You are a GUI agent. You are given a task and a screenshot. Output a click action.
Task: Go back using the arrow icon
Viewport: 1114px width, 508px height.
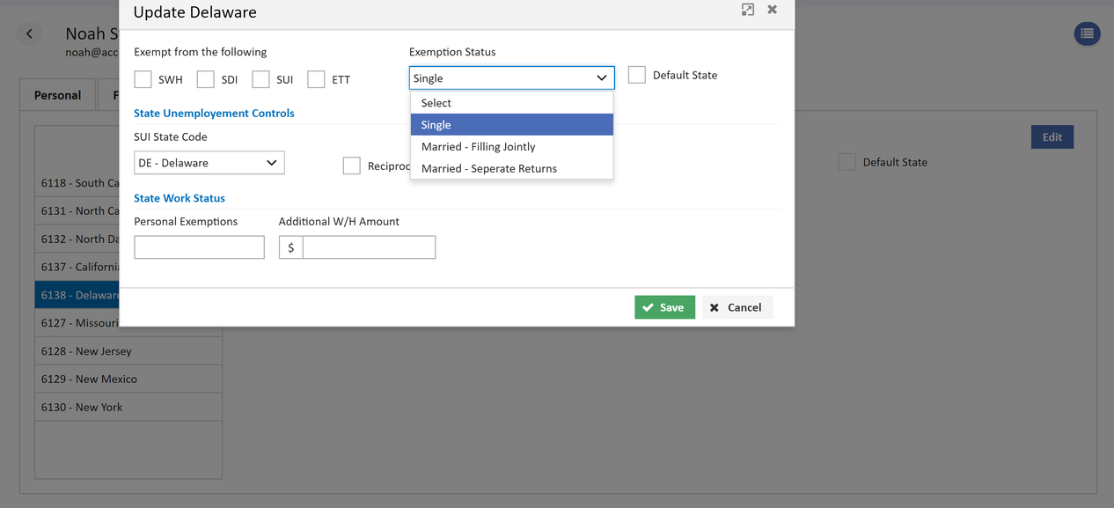tap(29, 33)
